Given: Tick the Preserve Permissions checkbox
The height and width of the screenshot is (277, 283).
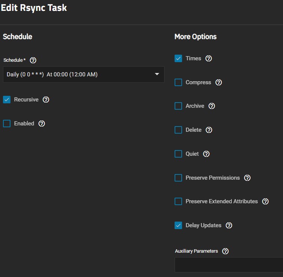Looking at the screenshot, I should pyautogui.click(x=178, y=178).
